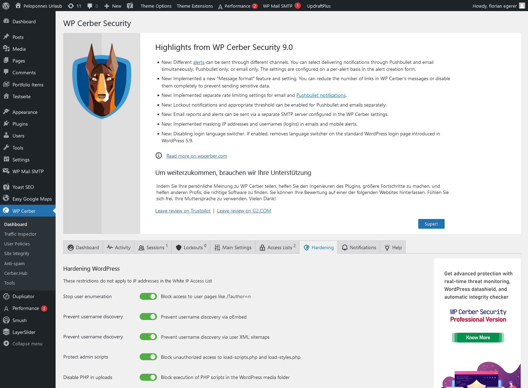Screen dimensions: 528x388
Task: Switch to the Main Settings tab
Action: (232, 247)
